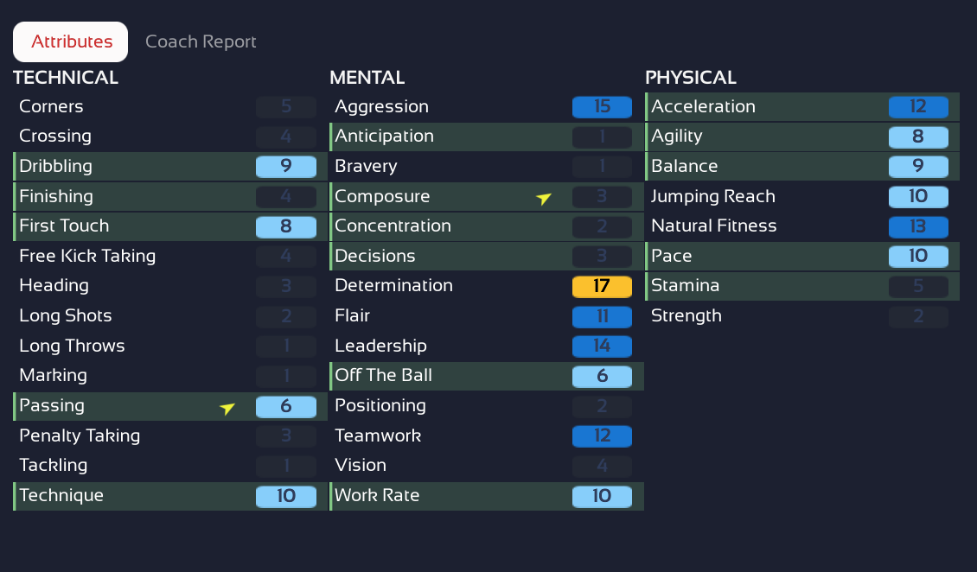
Task: Click the Jumping Reach attribute label
Action: (712, 197)
